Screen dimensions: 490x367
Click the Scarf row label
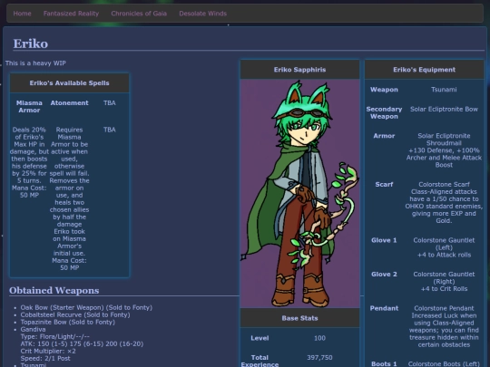click(384, 185)
